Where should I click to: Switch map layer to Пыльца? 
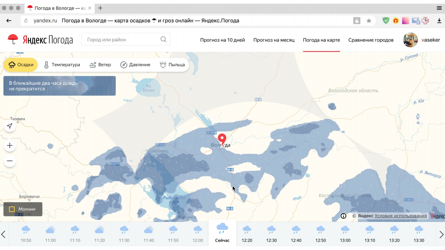(x=172, y=65)
